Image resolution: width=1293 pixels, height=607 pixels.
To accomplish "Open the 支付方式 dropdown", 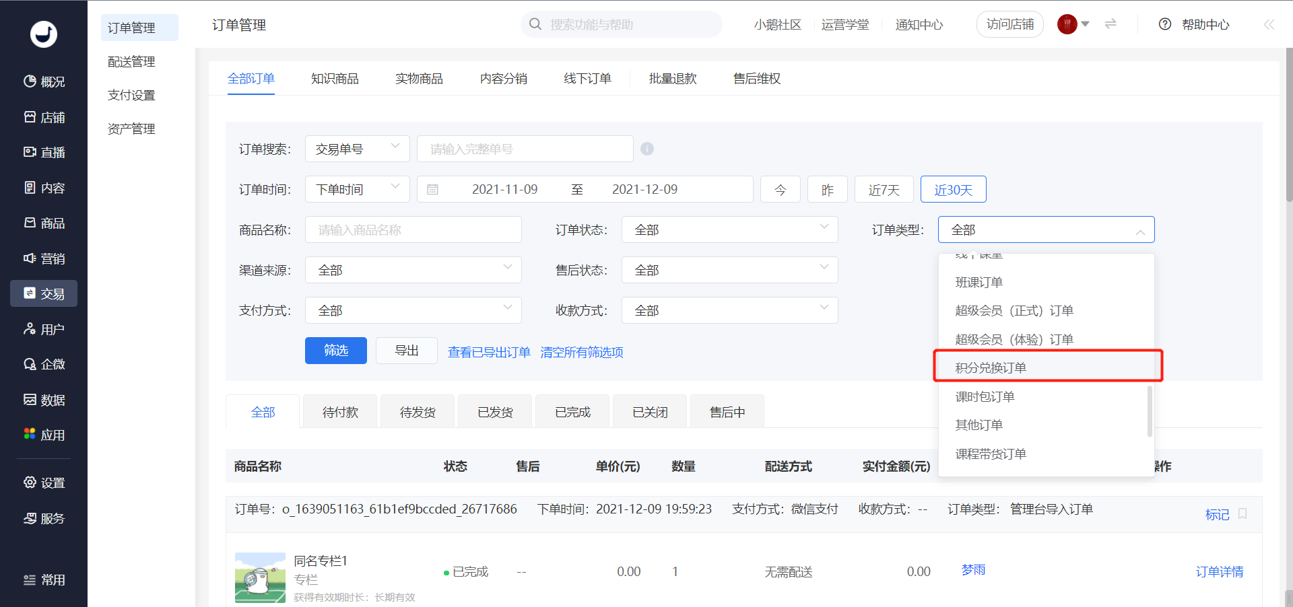I will [413, 310].
